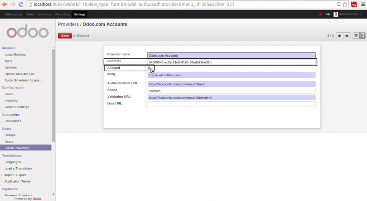Viewport: 367px width, 201px height.
Task: Open the Messaging menu
Action: (x=14, y=14)
